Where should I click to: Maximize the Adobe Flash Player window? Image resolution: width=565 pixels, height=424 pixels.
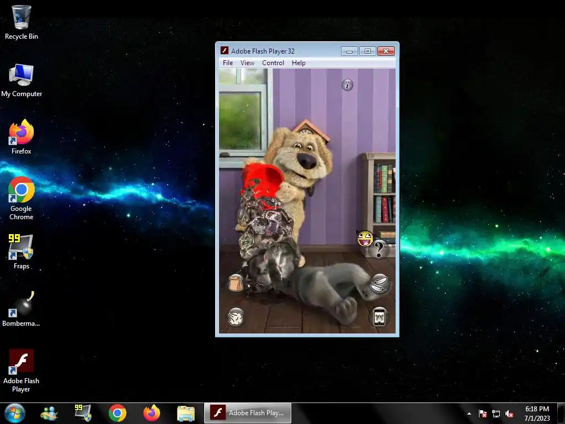(x=367, y=51)
